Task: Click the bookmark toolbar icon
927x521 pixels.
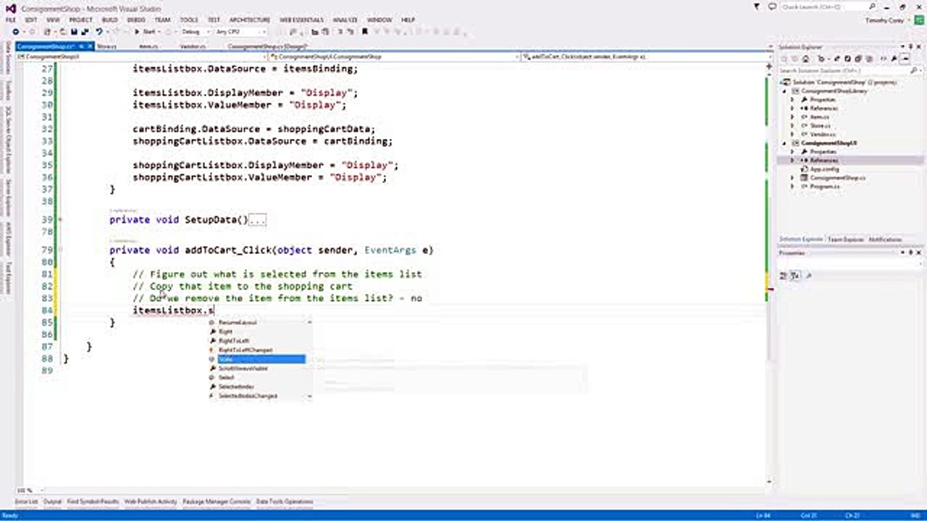Action: tap(364, 32)
